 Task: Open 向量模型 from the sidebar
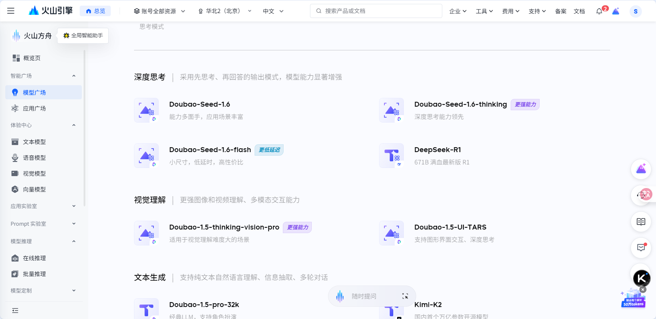pos(15,189)
